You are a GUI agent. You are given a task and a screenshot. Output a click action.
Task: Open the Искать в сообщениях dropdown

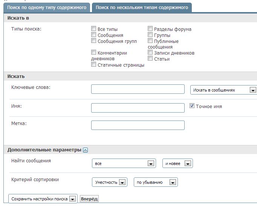click(x=223, y=90)
